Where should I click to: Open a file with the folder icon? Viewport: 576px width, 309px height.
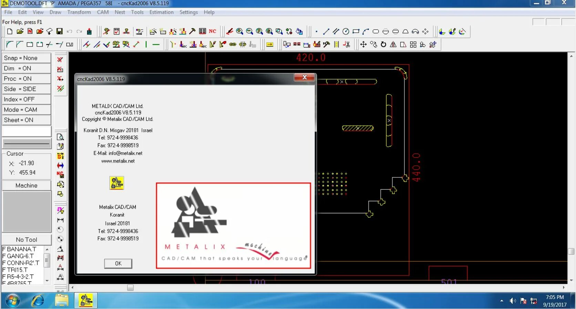[x=20, y=31]
